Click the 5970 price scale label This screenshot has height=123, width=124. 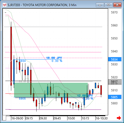(114, 12)
